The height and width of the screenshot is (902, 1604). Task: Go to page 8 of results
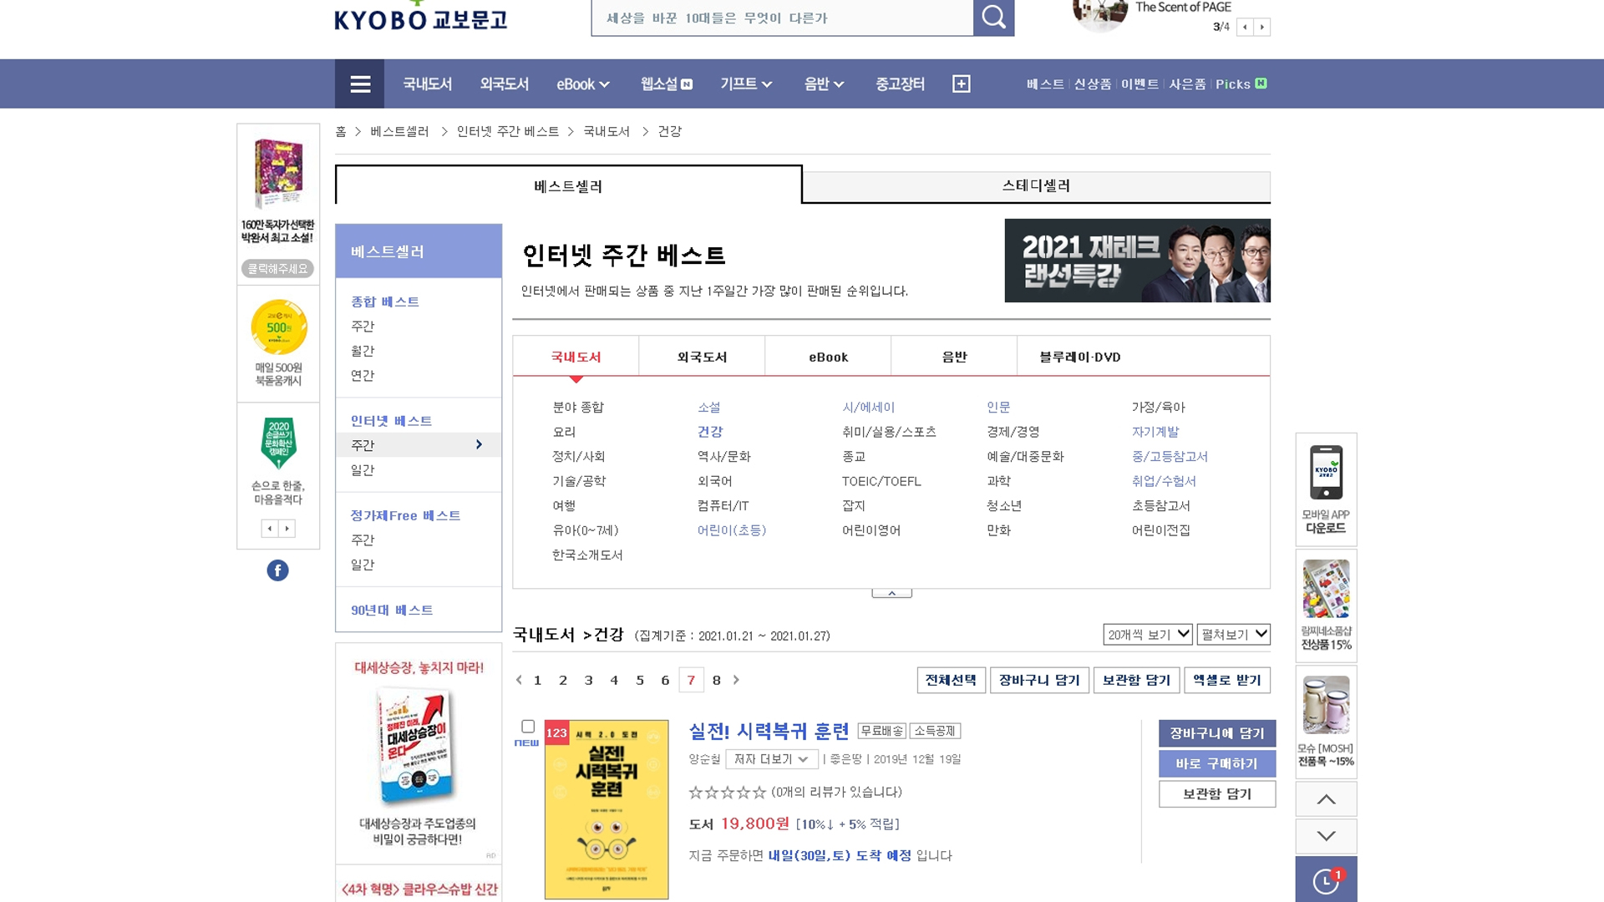(x=716, y=681)
